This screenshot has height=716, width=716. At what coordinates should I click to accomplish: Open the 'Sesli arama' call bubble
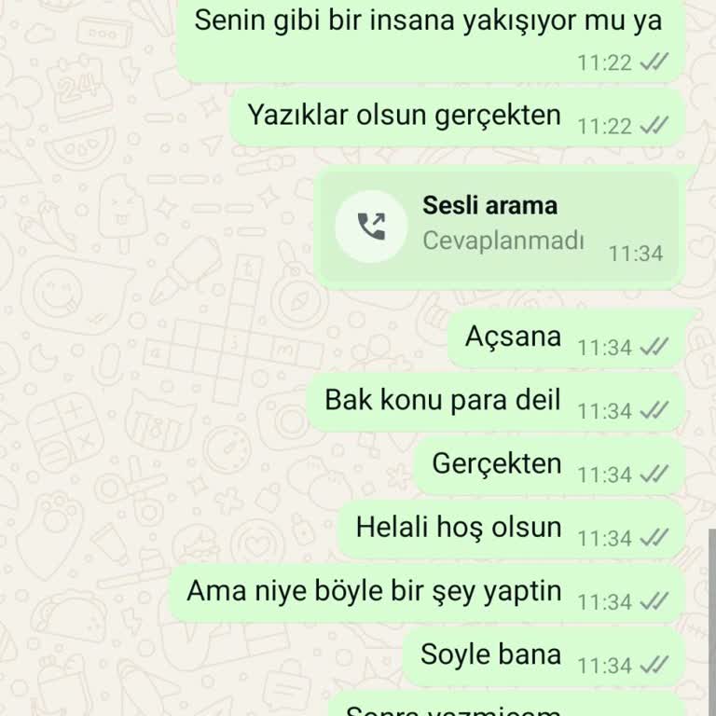click(x=499, y=227)
